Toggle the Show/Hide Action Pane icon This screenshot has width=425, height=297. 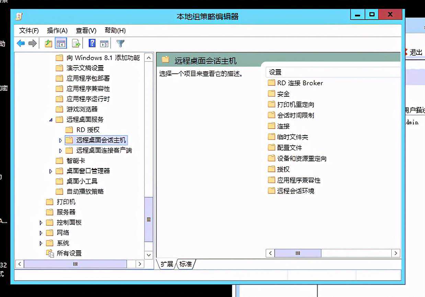pos(104,44)
